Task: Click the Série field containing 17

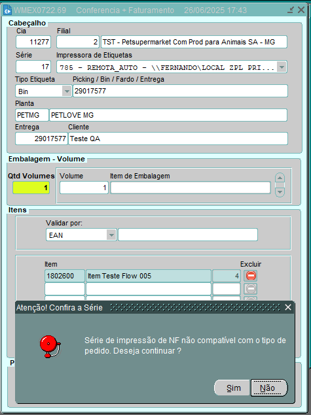Action: coord(33,67)
